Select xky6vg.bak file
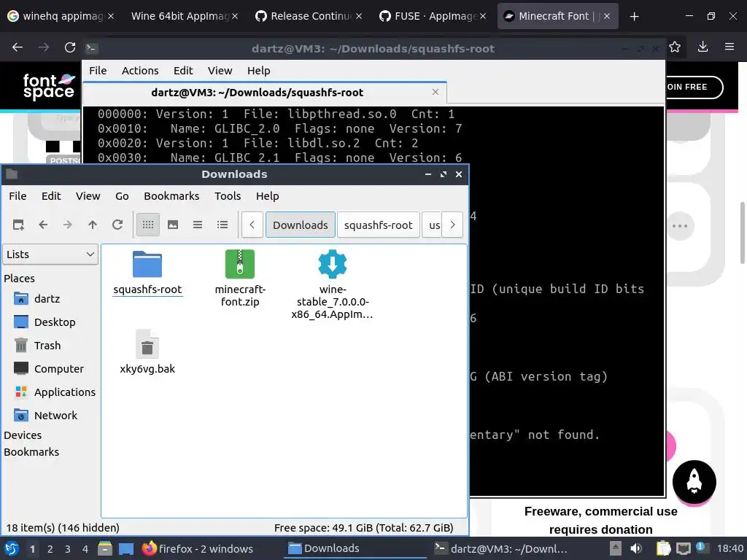This screenshot has width=747, height=560. click(147, 351)
